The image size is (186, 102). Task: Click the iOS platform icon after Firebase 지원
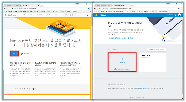pyautogui.click(x=25, y=89)
